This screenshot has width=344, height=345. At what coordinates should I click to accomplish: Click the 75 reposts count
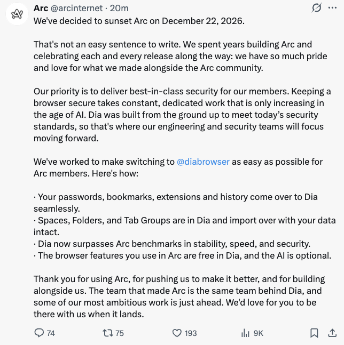[120, 333]
